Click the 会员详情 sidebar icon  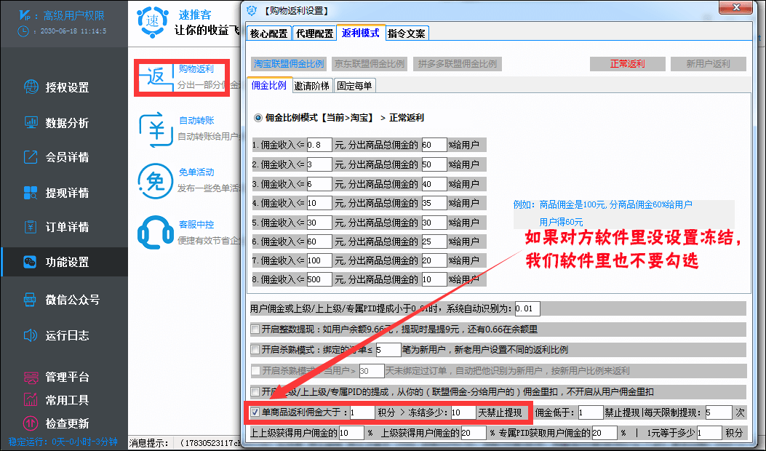31,157
